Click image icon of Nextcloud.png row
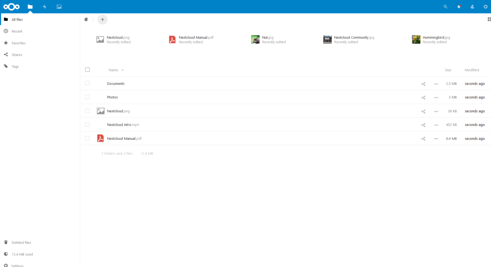Image resolution: width=491 pixels, height=267 pixels. coord(101,111)
